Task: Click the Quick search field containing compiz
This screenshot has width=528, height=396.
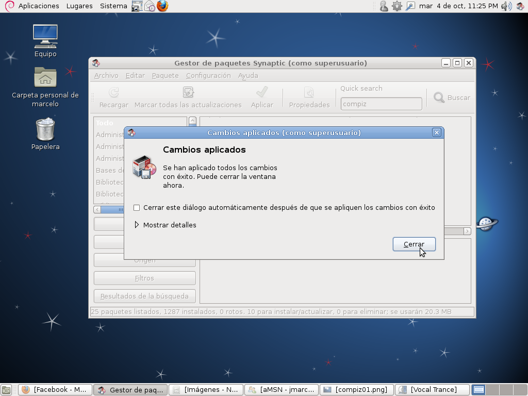Action: coord(381,103)
